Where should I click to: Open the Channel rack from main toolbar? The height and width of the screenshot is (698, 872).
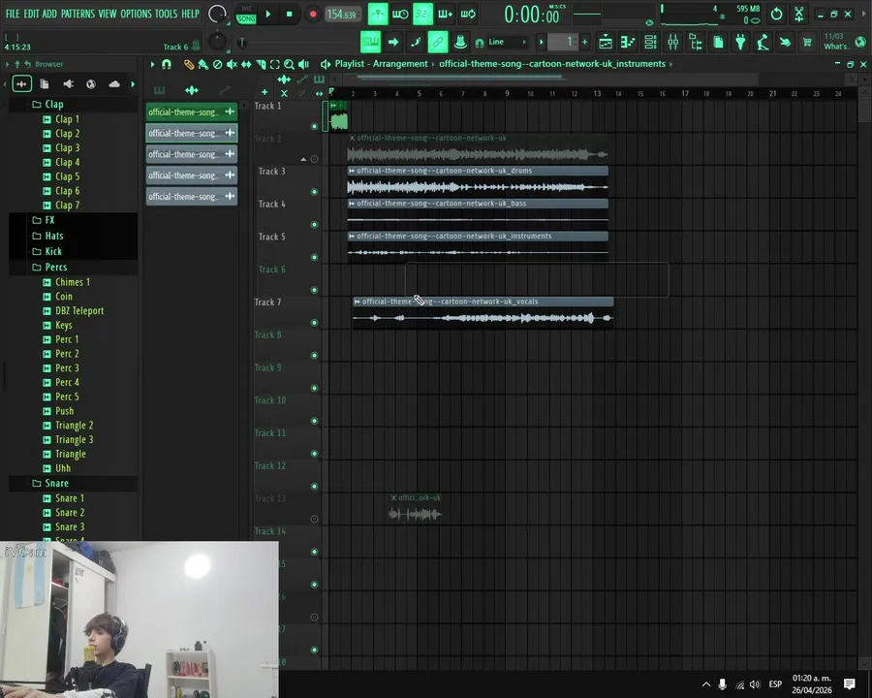tap(650, 42)
